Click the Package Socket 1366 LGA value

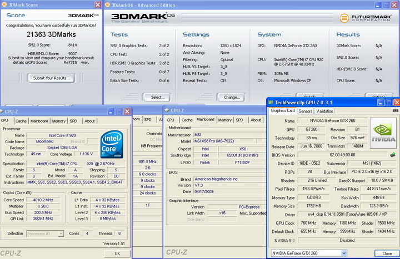click(62, 148)
